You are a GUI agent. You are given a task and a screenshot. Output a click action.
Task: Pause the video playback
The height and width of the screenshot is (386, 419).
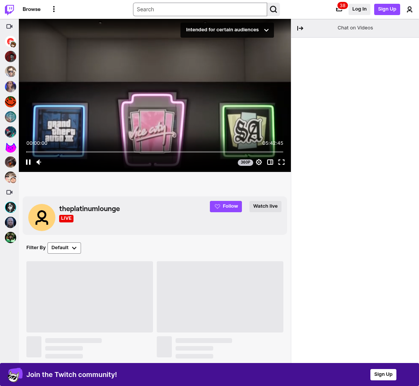(x=28, y=162)
